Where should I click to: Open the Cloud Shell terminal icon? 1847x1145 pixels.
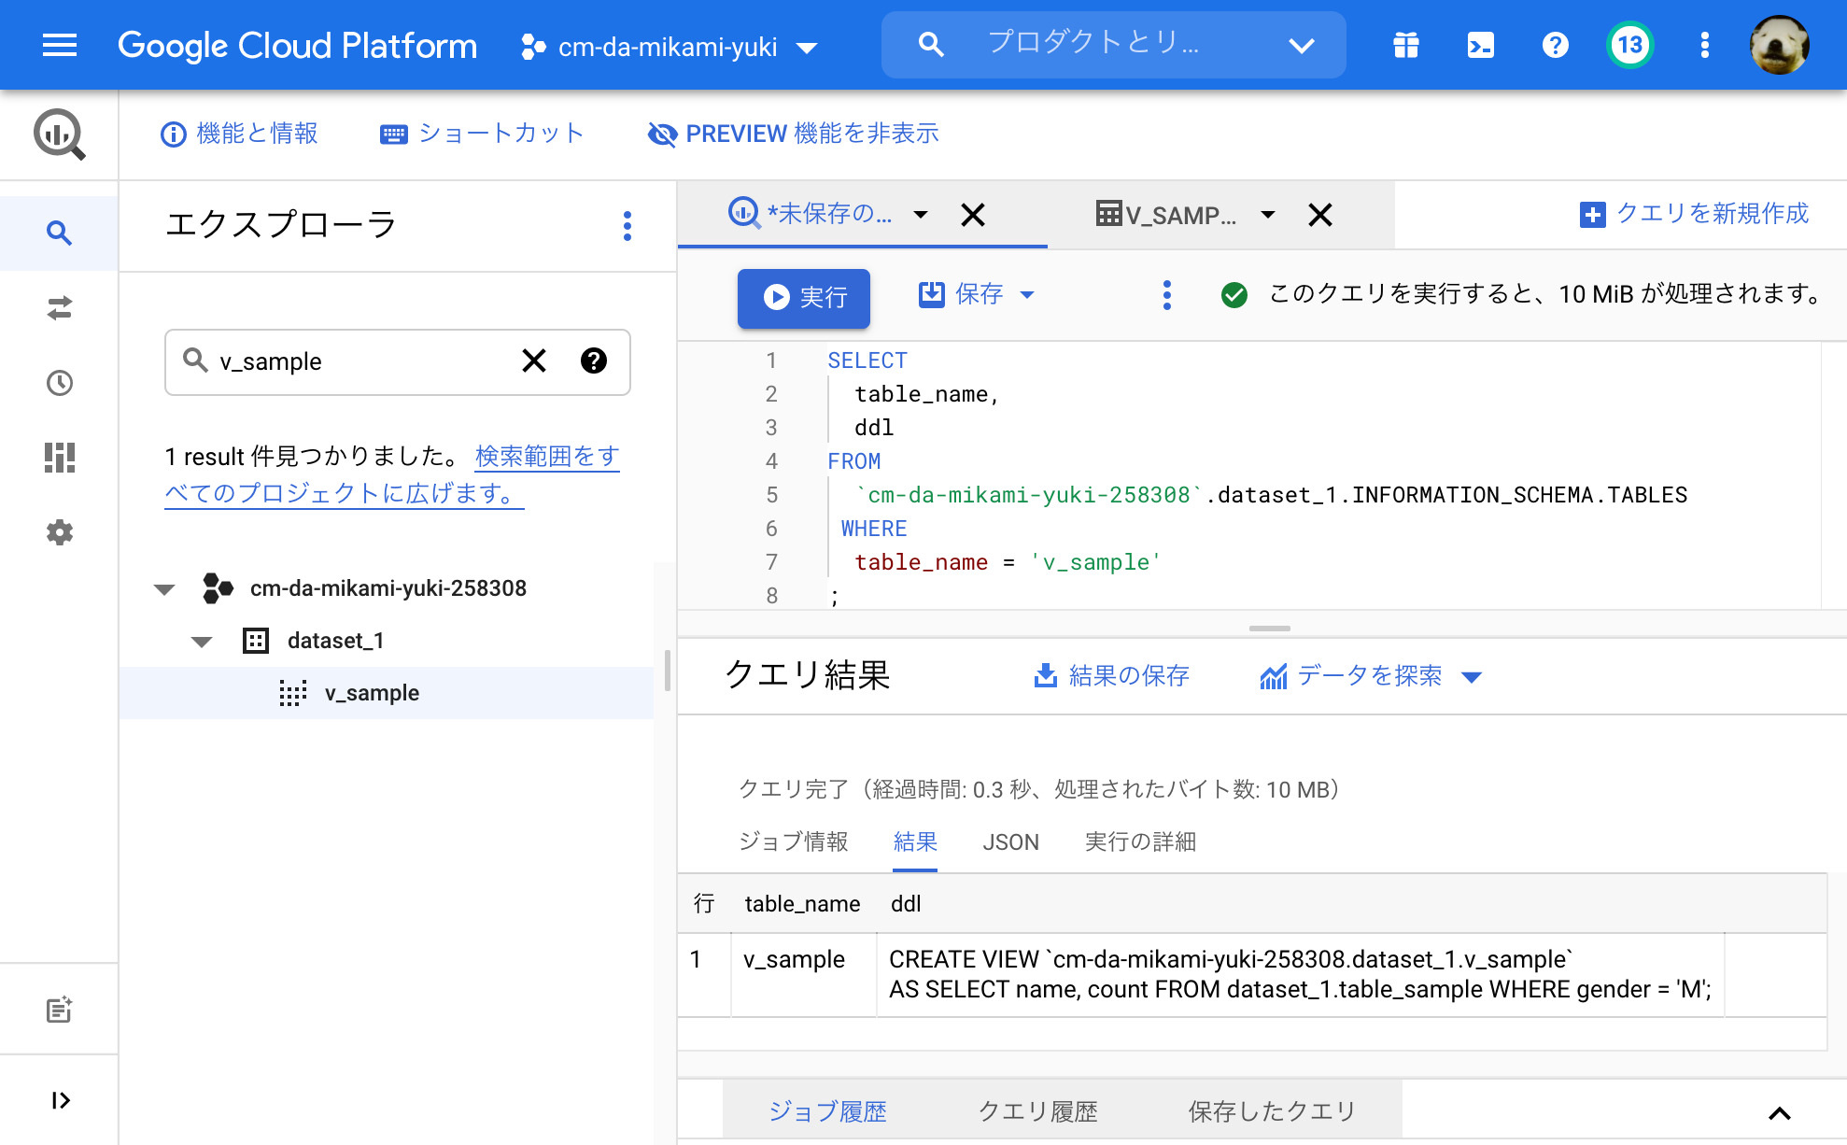[1479, 44]
